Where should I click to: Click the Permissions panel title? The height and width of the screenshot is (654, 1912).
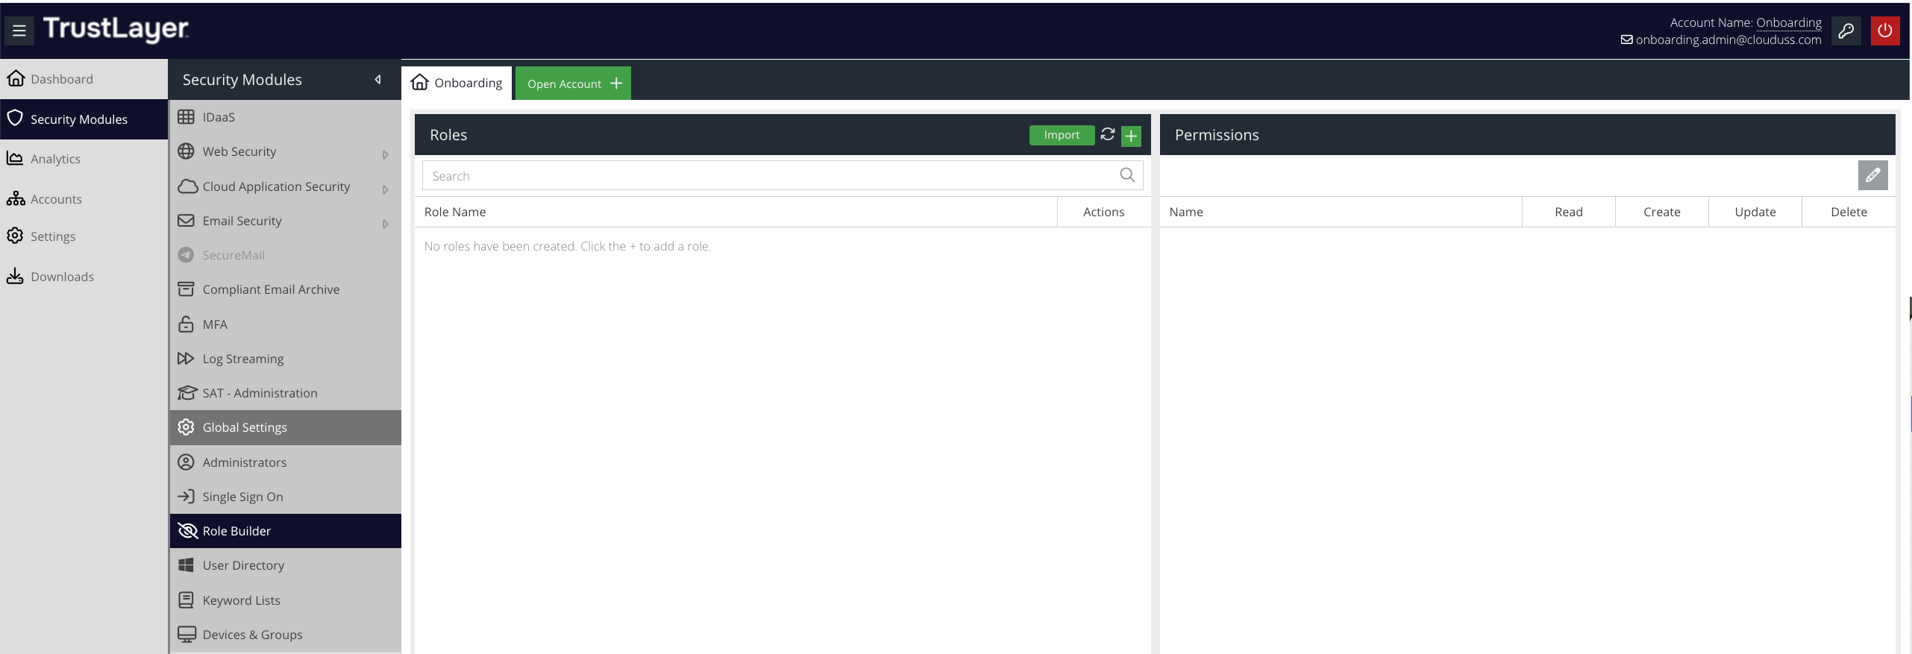(x=1217, y=135)
